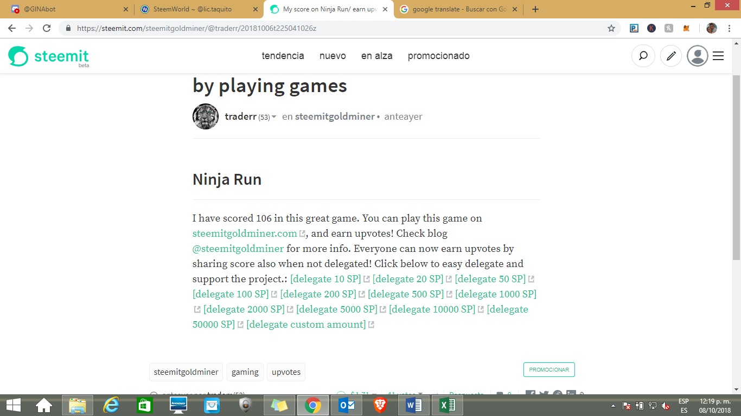Launch Brave browser from the taskbar

[x=380, y=405]
